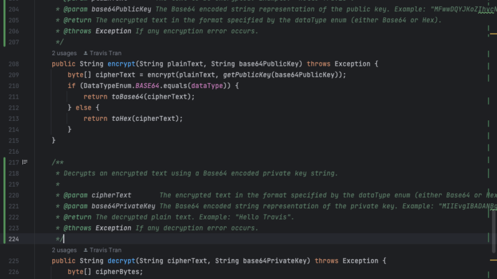Click author person icon above encrypt method

[86, 53]
